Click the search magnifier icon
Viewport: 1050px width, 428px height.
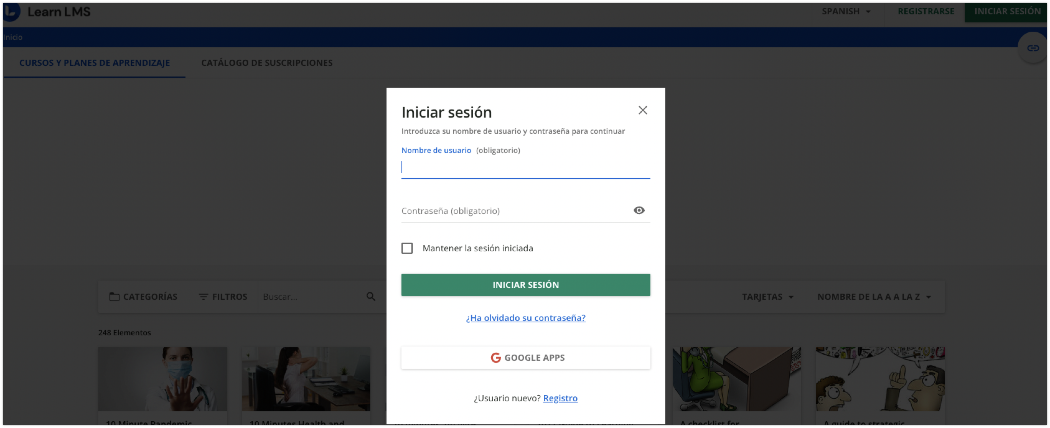coord(371,296)
